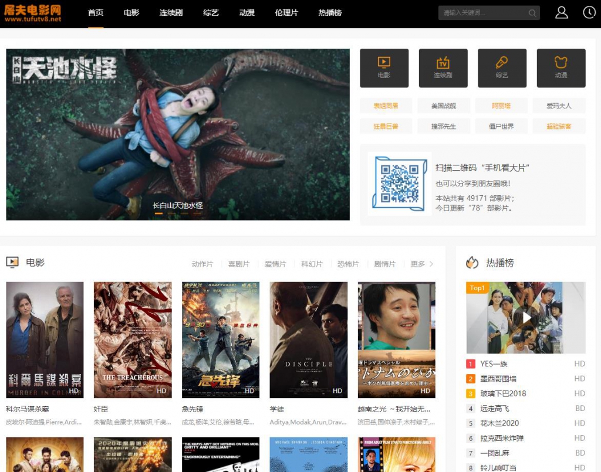
Task: Click the 狂暴巨兽 hot tag
Action: tap(386, 126)
